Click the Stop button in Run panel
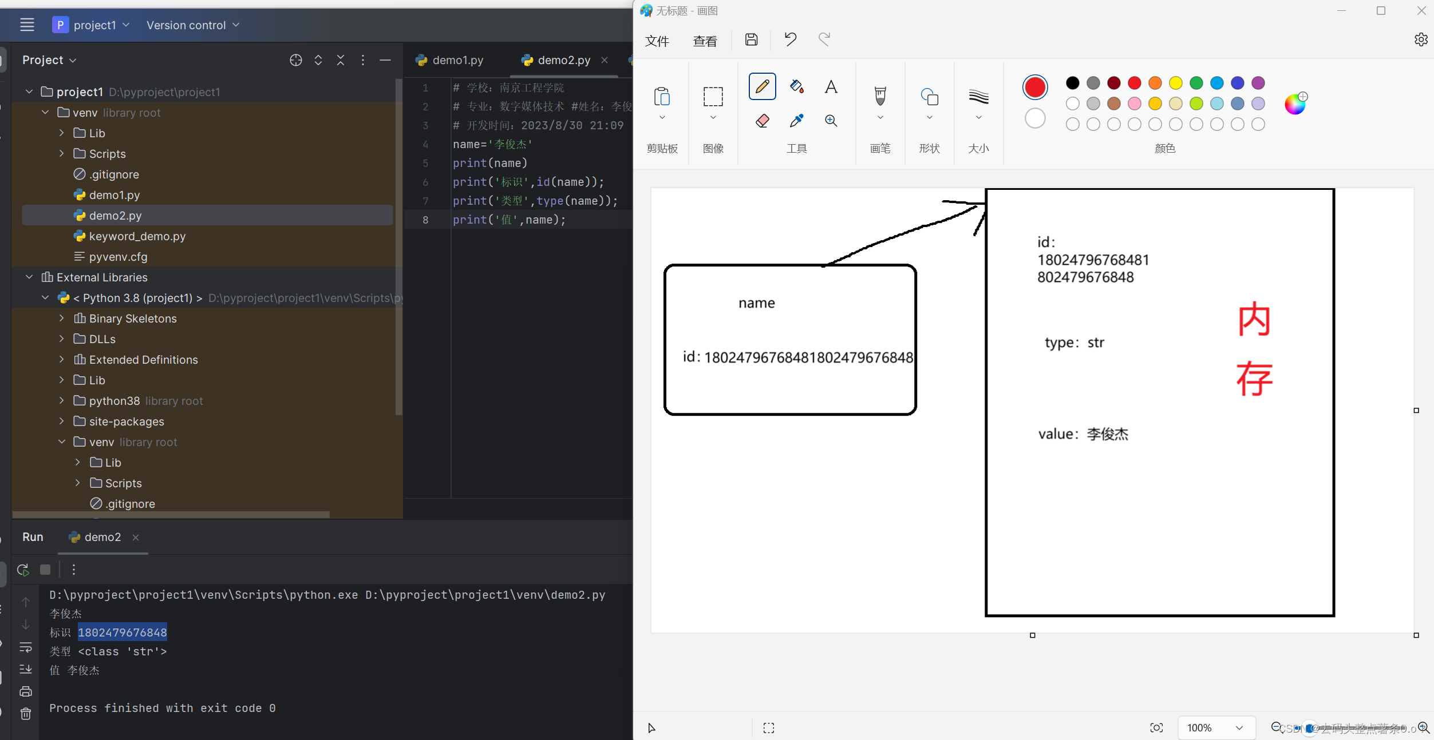 [45, 570]
